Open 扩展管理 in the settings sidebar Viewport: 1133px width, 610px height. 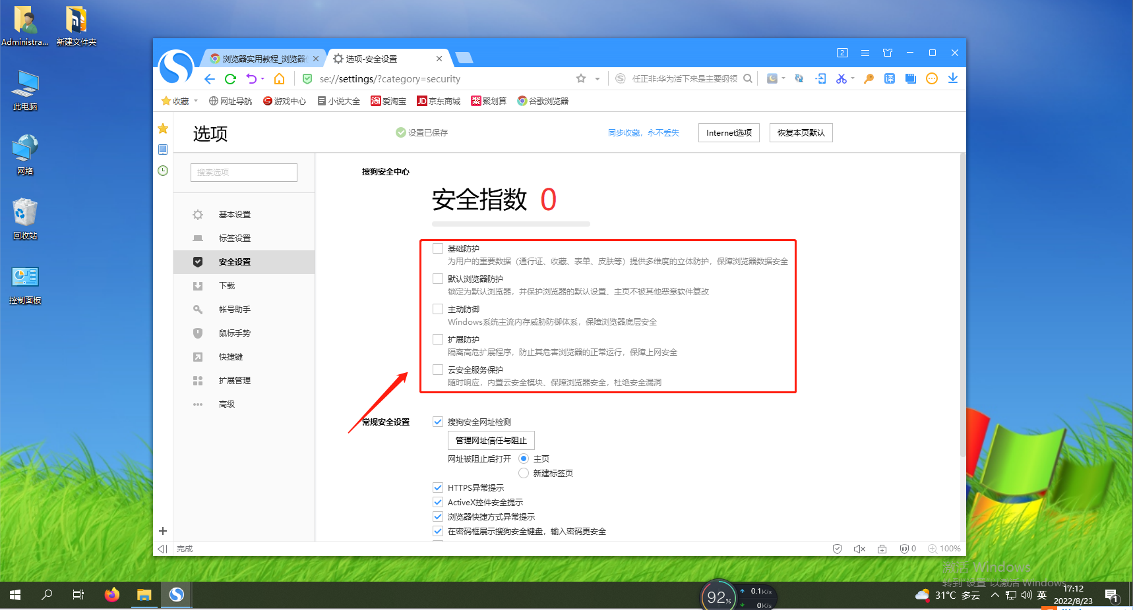click(244, 381)
